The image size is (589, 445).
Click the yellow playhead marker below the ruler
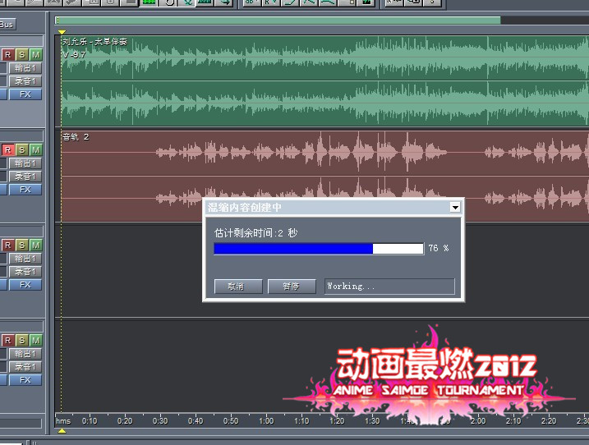(x=62, y=431)
